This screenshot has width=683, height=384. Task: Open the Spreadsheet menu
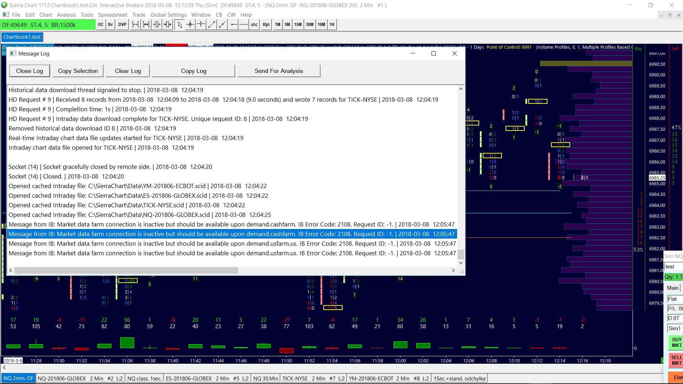click(x=112, y=15)
